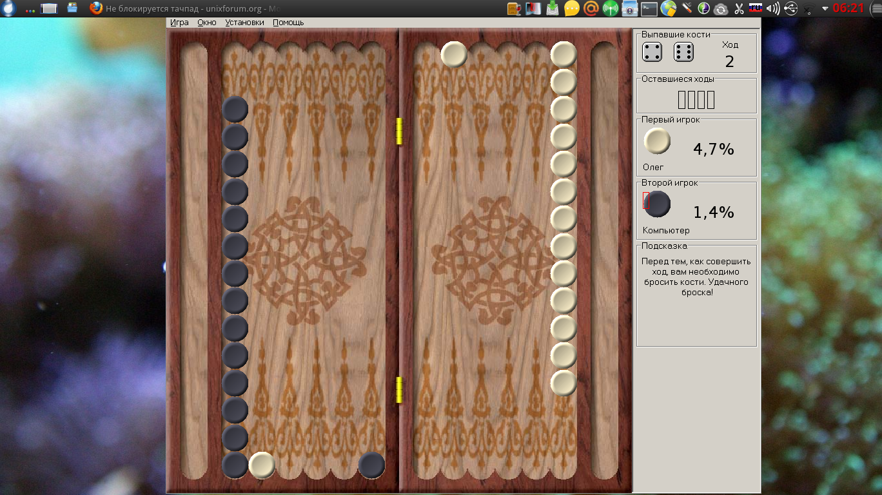The width and height of the screenshot is (882, 495).
Task: Click the scissors clipboard icon in the tray
Action: click(739, 8)
